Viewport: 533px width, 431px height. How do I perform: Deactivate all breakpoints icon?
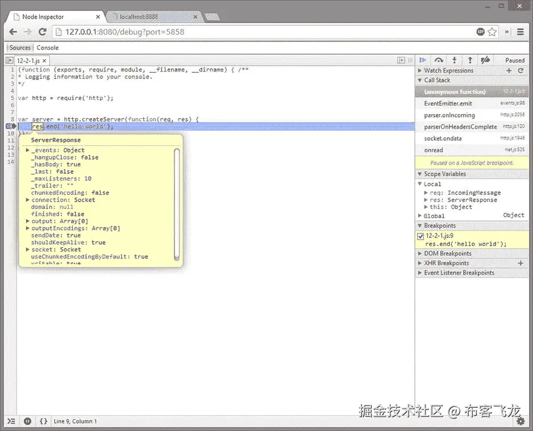[x=485, y=60]
